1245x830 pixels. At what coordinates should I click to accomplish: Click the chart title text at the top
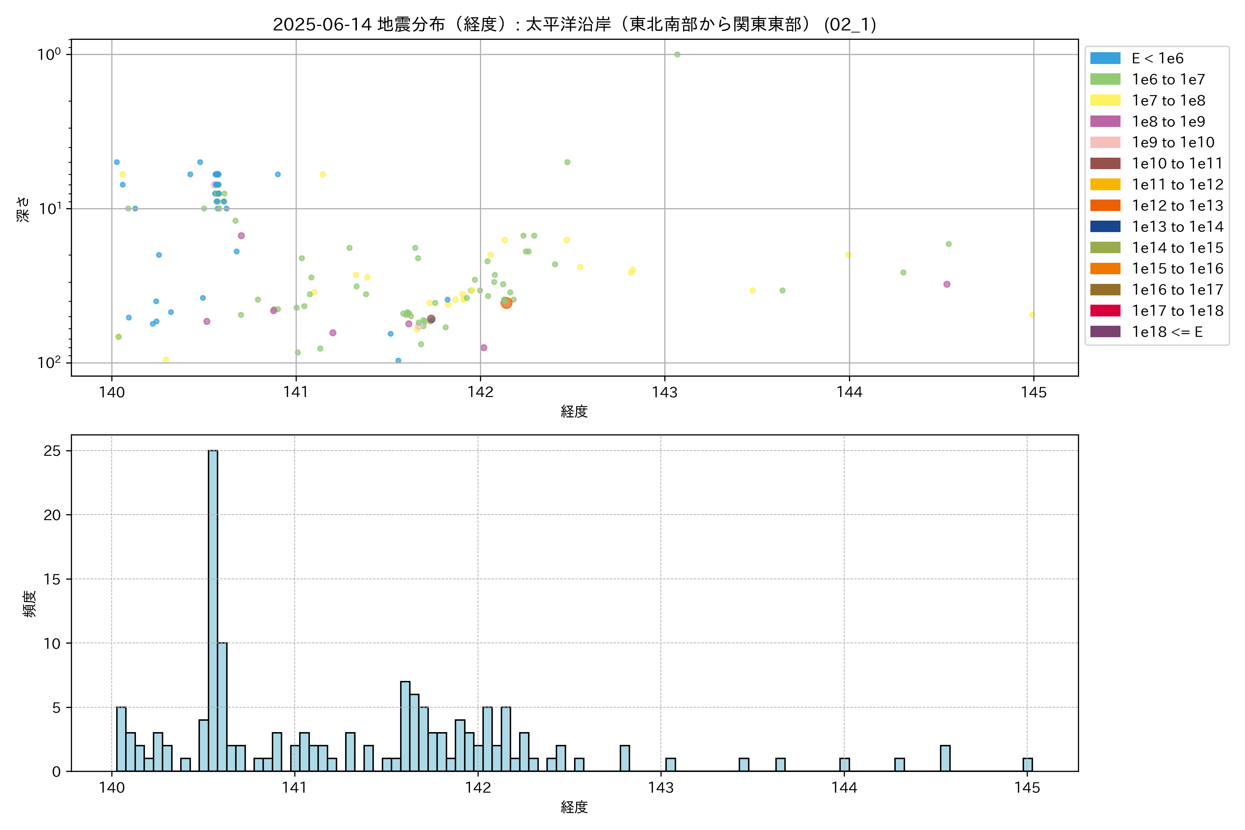tap(574, 24)
